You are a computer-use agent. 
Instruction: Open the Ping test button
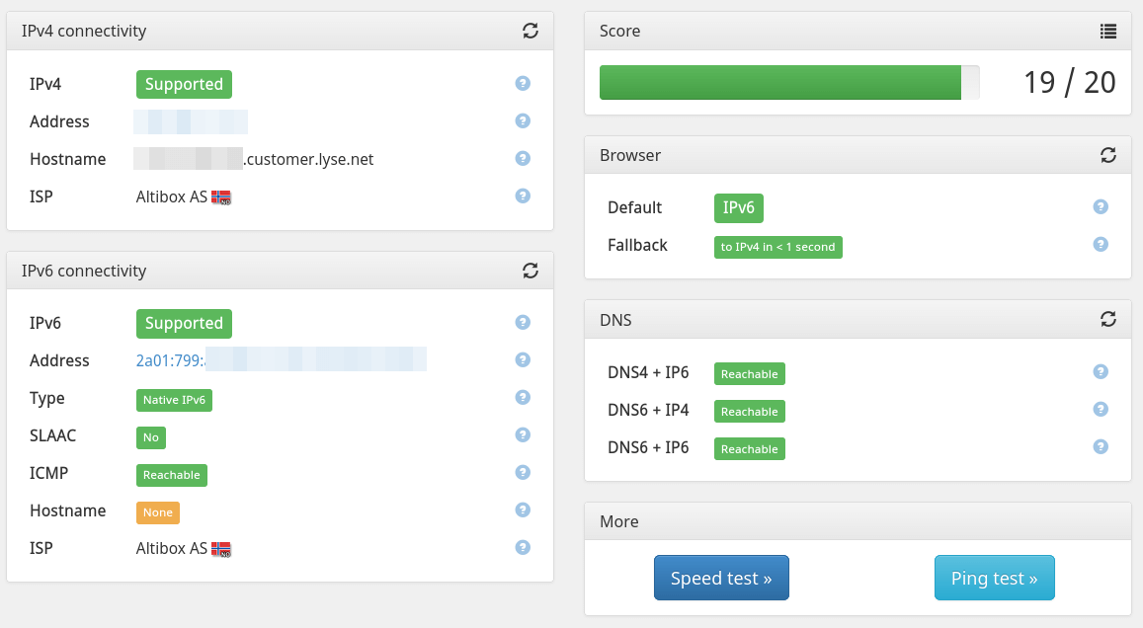coord(994,578)
